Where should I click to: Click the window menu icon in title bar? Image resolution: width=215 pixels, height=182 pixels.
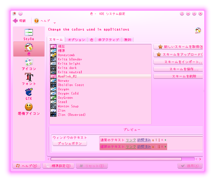14,14
